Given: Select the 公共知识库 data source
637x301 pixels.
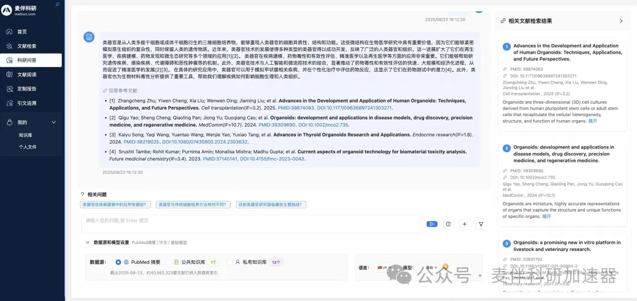Looking at the screenshot, I should pos(169,262).
